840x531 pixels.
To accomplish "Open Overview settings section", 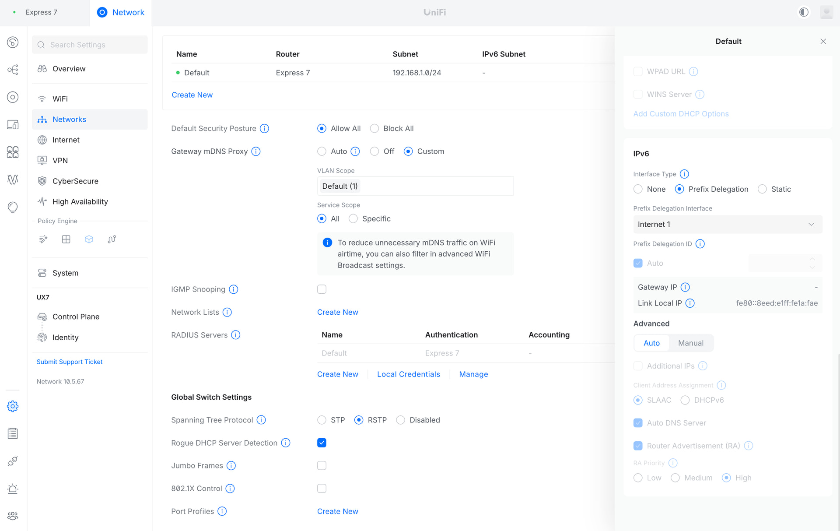I will point(90,69).
